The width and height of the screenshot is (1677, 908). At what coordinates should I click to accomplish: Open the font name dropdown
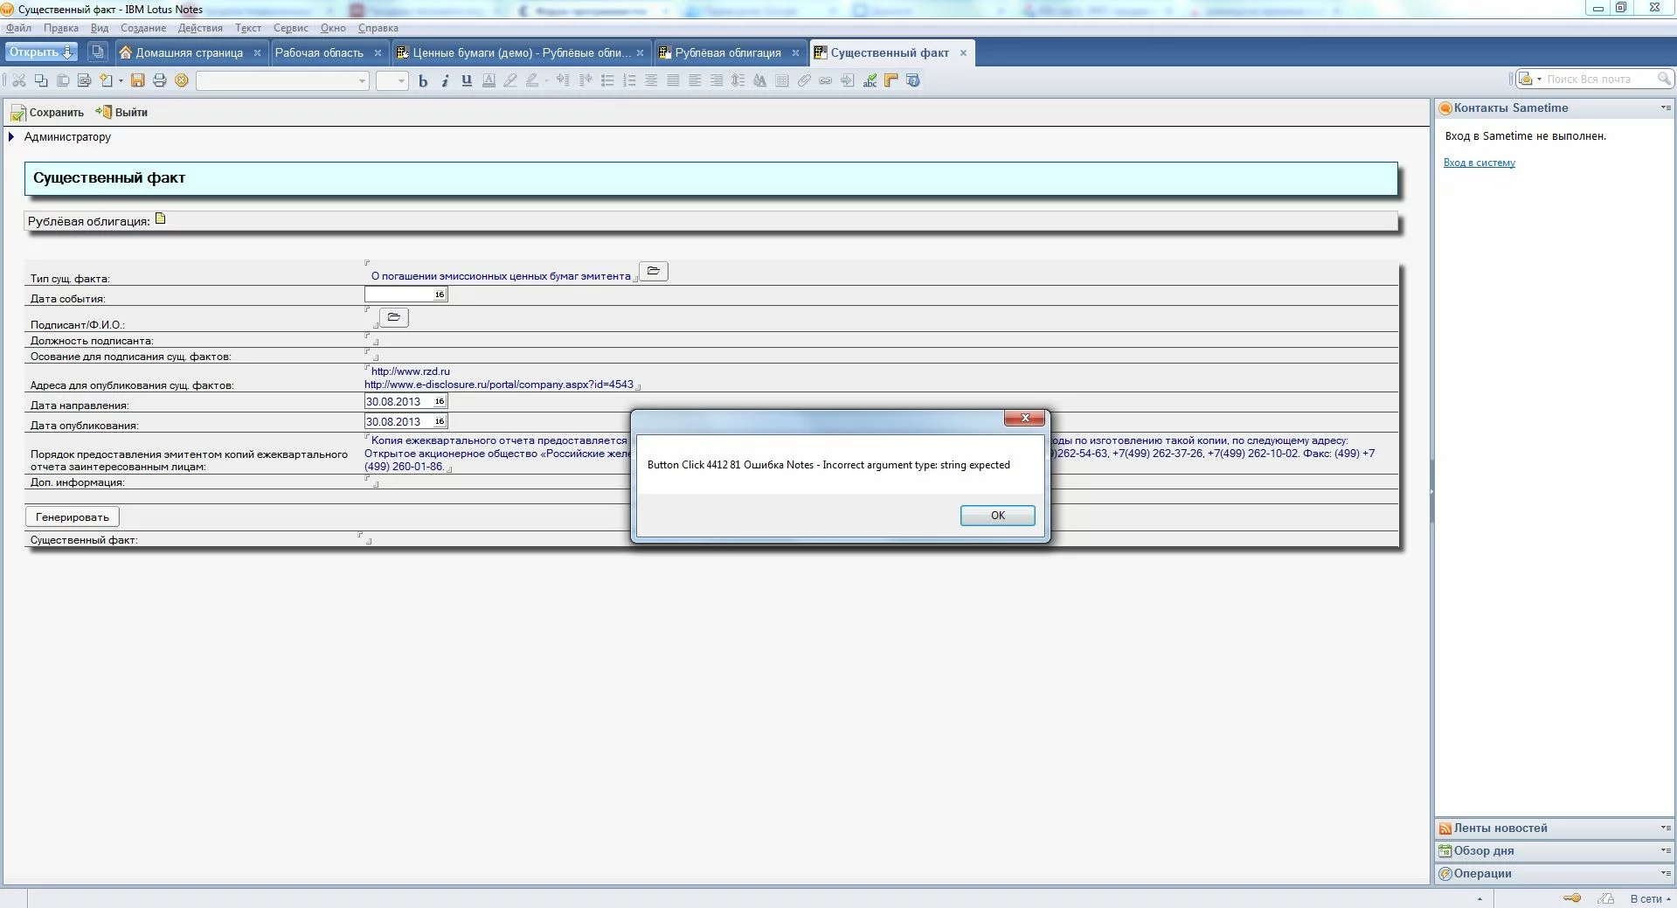click(362, 80)
